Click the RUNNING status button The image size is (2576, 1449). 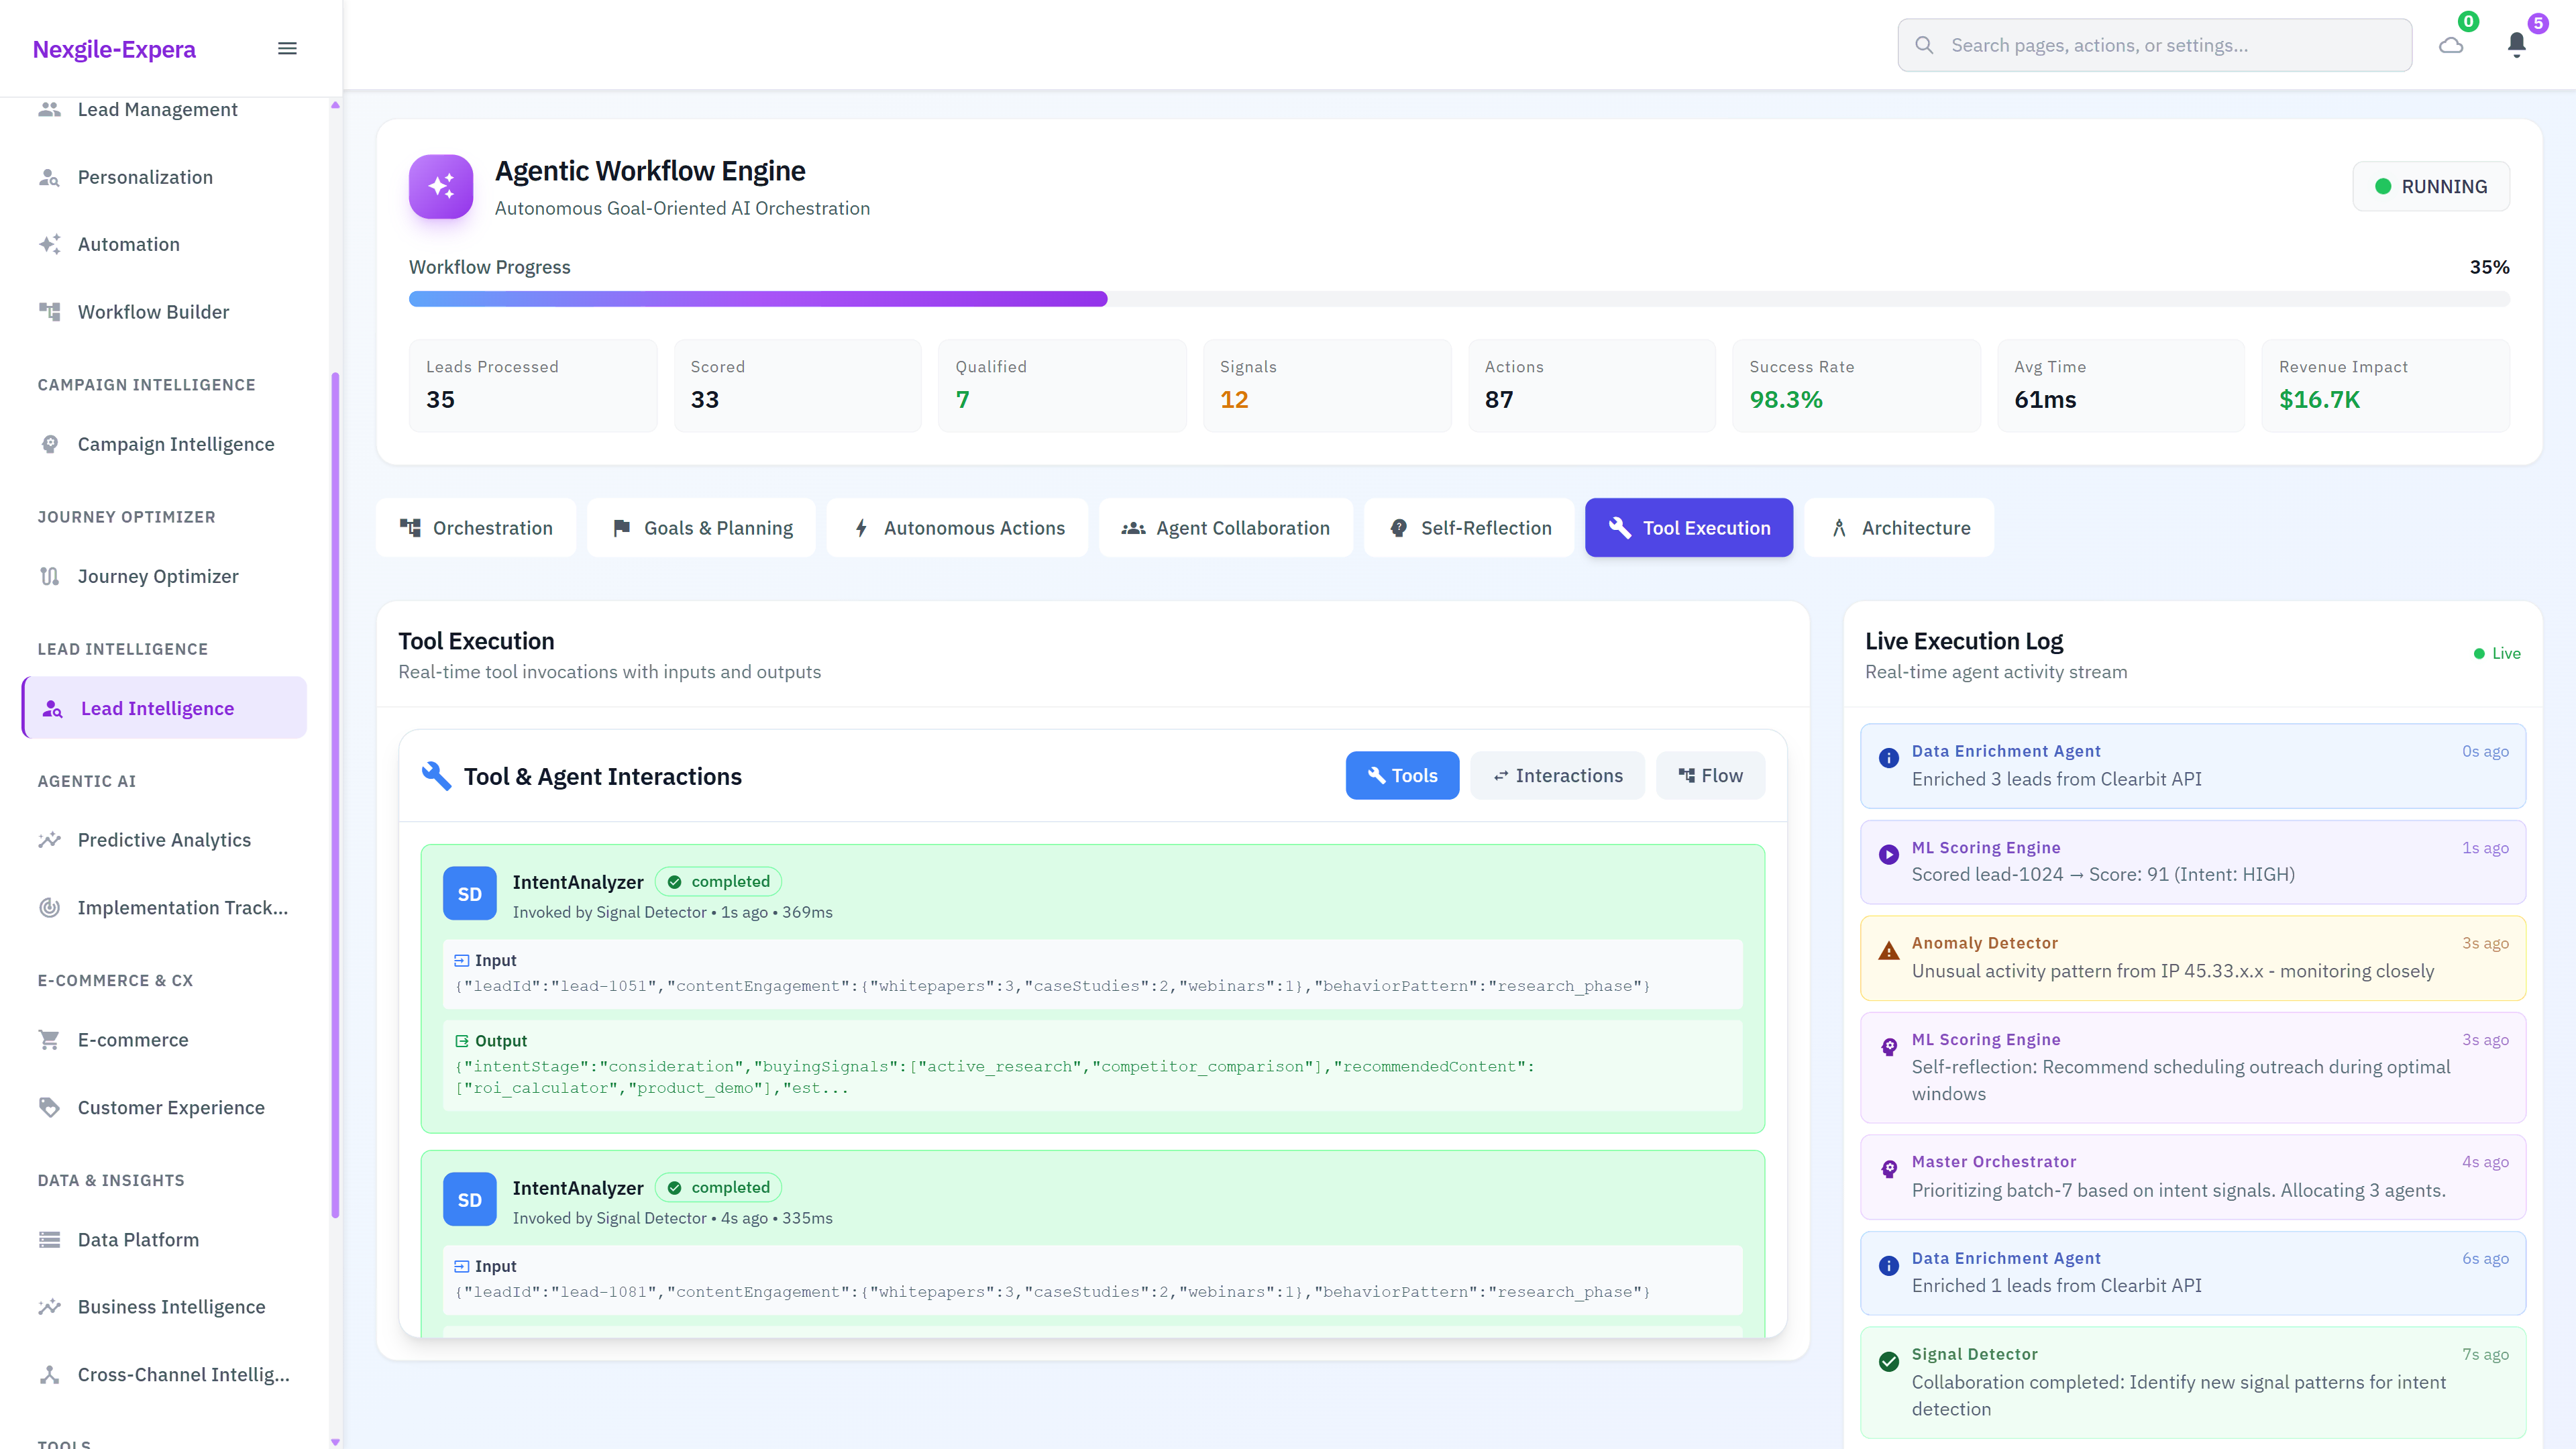[2431, 186]
